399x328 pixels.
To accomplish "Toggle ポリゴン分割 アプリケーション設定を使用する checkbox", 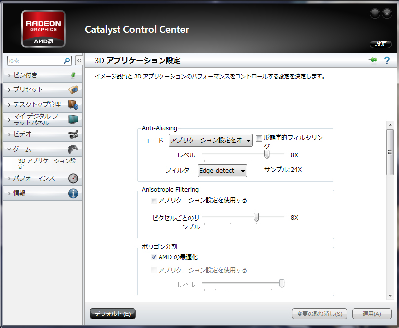I will [x=154, y=270].
